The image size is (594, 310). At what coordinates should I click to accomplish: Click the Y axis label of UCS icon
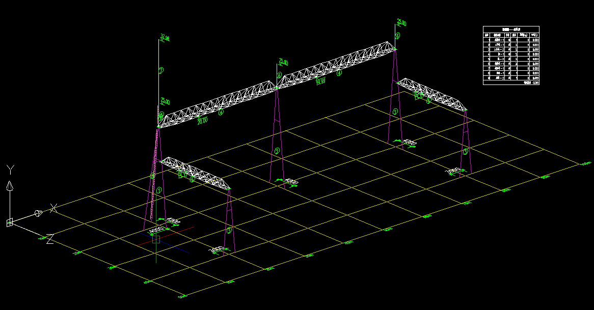[10, 170]
